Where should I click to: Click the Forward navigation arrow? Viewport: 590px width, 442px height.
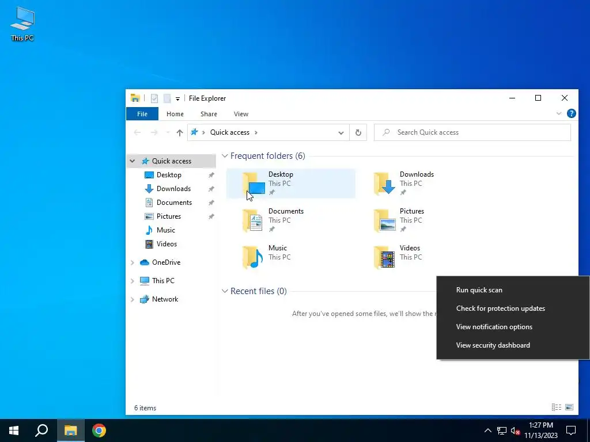tap(154, 132)
